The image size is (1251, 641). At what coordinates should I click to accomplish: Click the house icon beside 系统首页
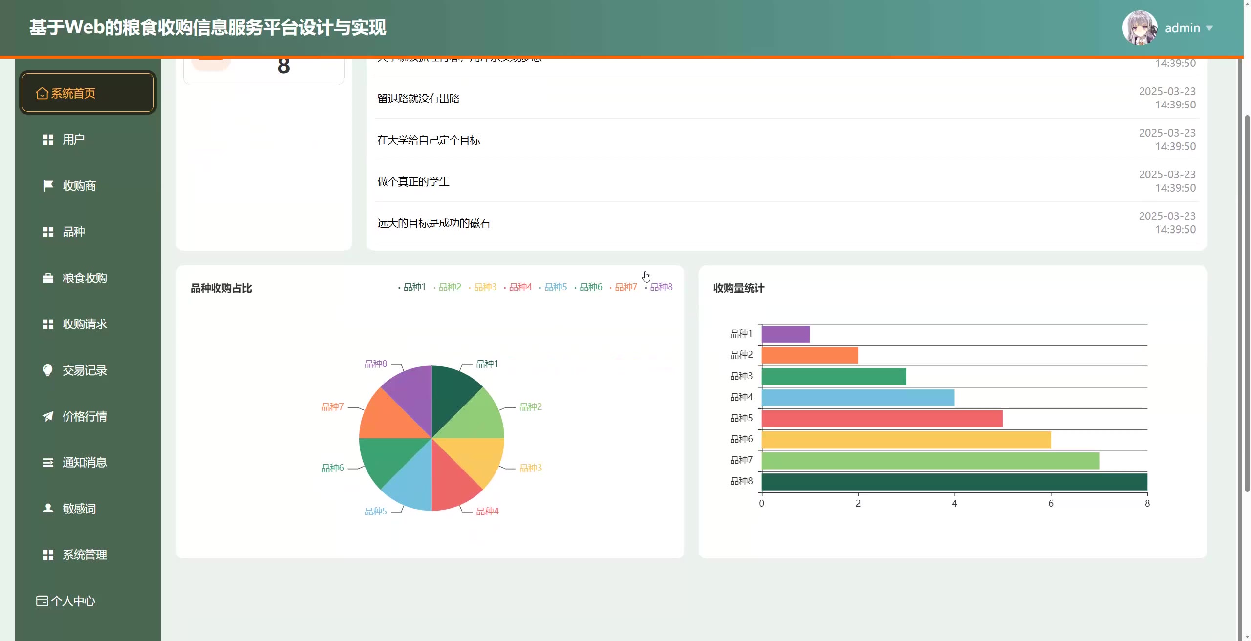tap(42, 93)
